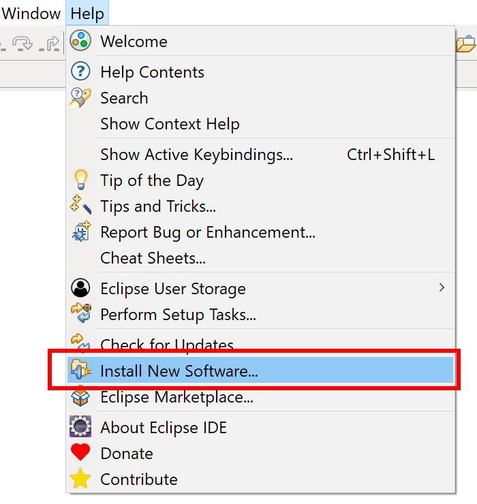The height and width of the screenshot is (504, 477).
Task: Click the folder perspective icon at right
Action: point(465,44)
